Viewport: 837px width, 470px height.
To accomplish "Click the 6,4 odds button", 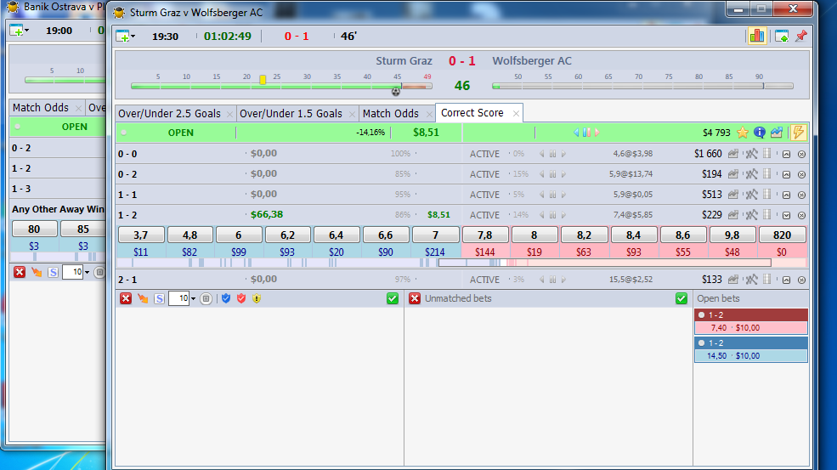I will (x=336, y=235).
